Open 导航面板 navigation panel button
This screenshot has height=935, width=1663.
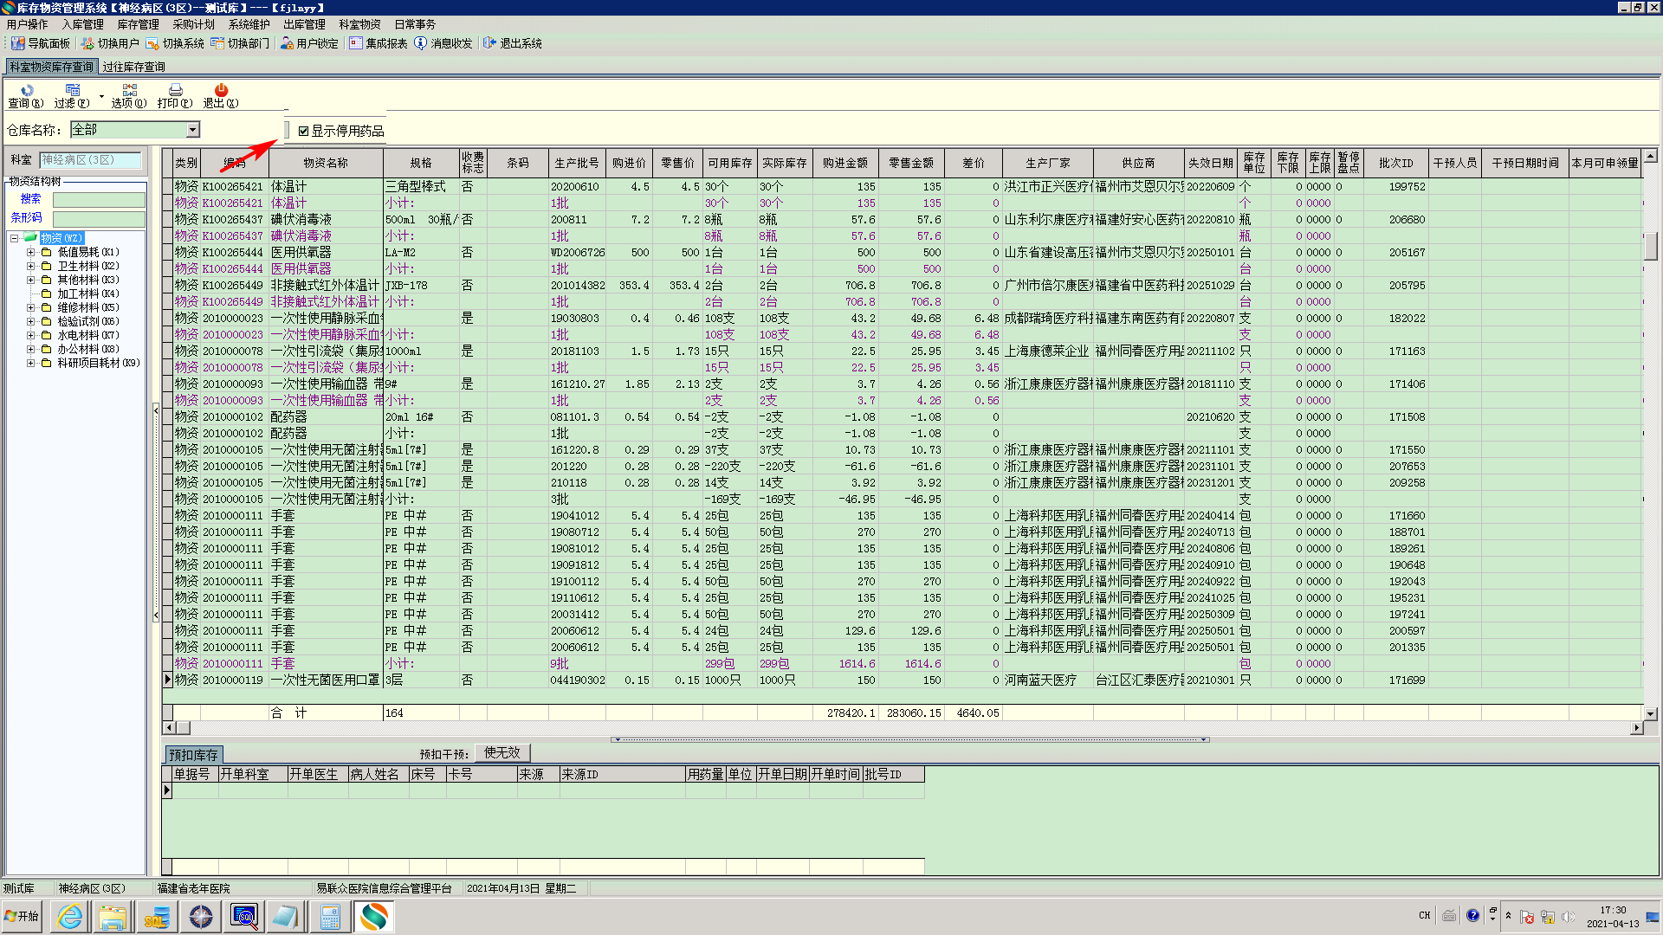coord(40,43)
